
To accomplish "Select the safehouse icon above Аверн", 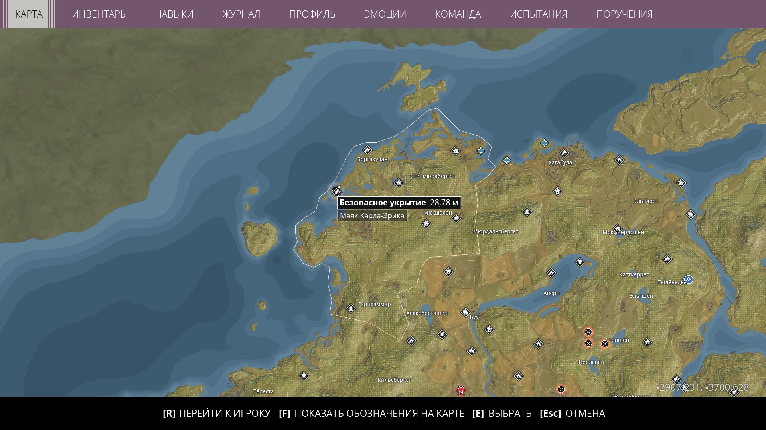I will coord(551,273).
